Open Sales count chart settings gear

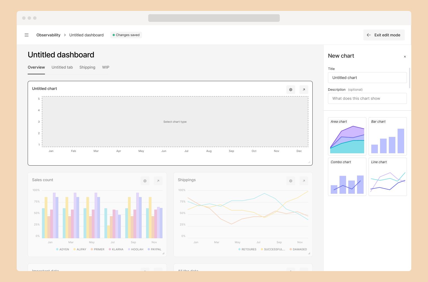[x=145, y=181]
